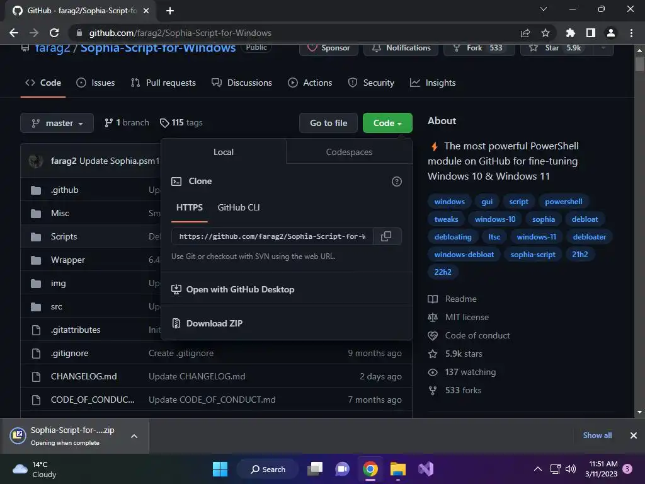Open the .github folder

[x=65, y=190]
